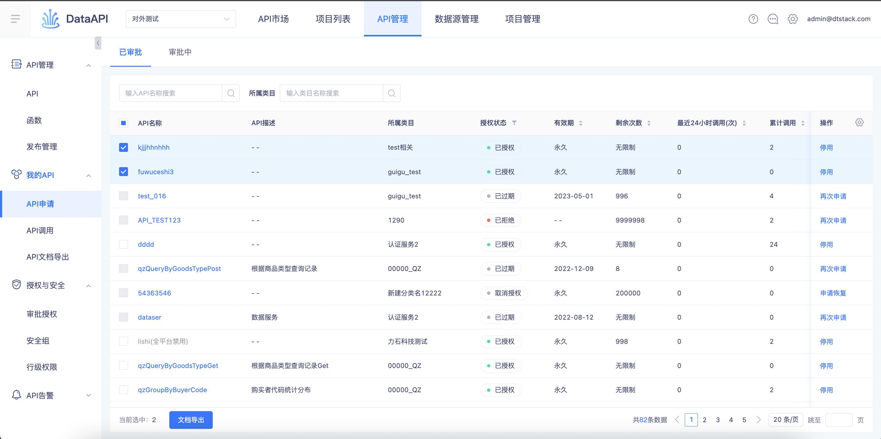Open 安全组 in the sidebar
Screen dimensions: 881x439
[38, 340]
